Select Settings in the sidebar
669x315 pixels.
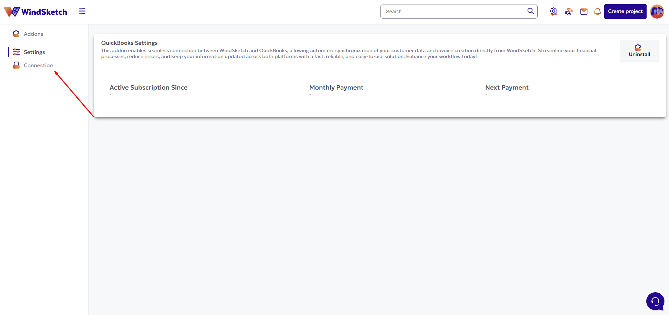(x=34, y=52)
